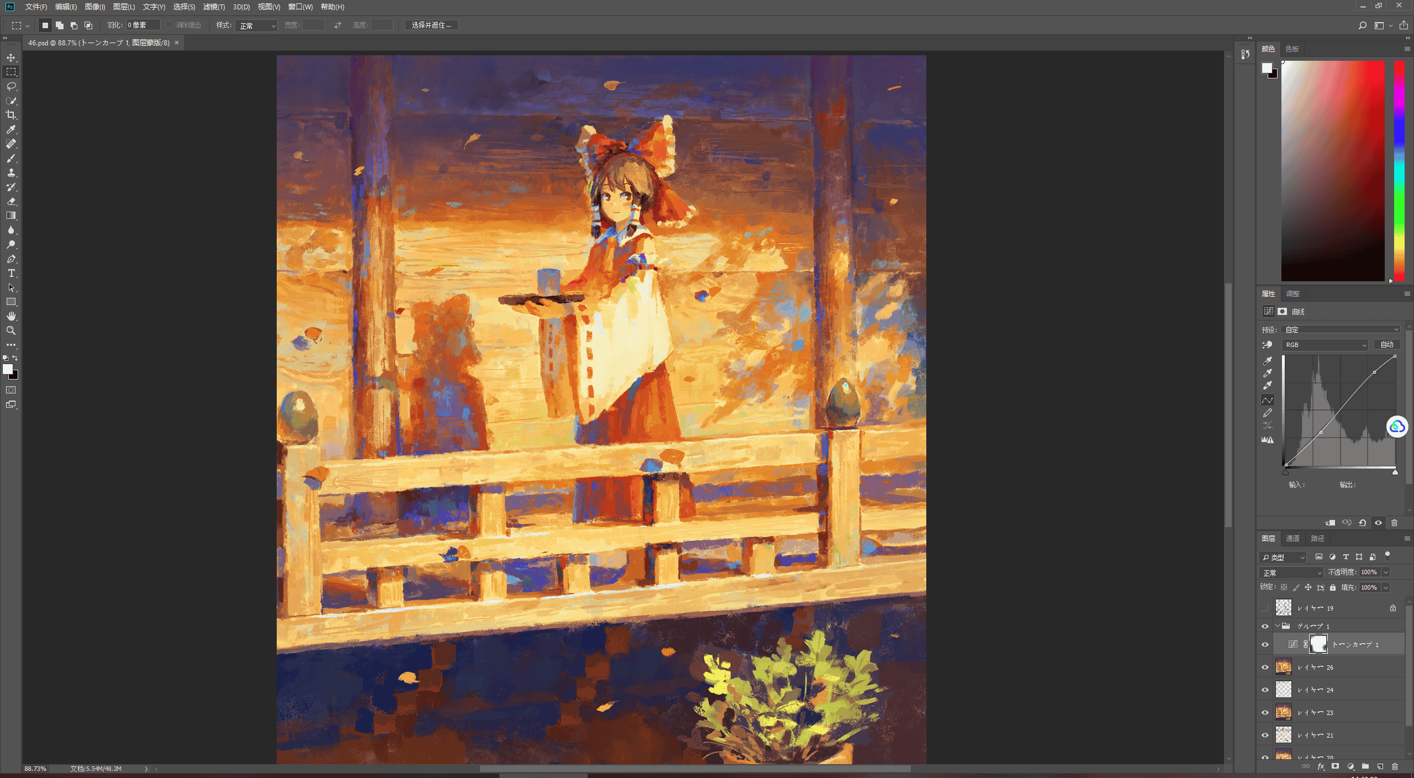Image resolution: width=1414 pixels, height=778 pixels.
Task: Select the Pen tool
Action: 11,259
